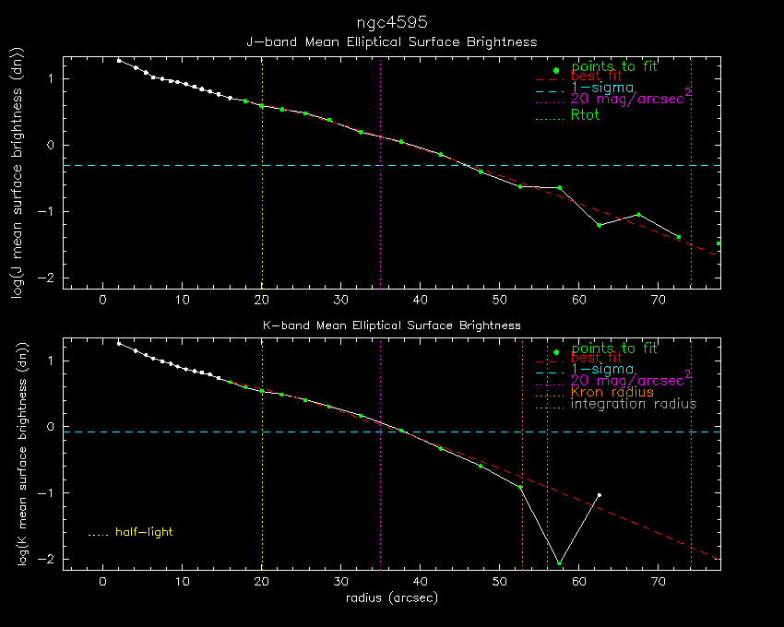Image resolution: width=784 pixels, height=627 pixels.
Task: Click the J-band Mean Elliptical Surface Brightness heading
Action: (391, 42)
